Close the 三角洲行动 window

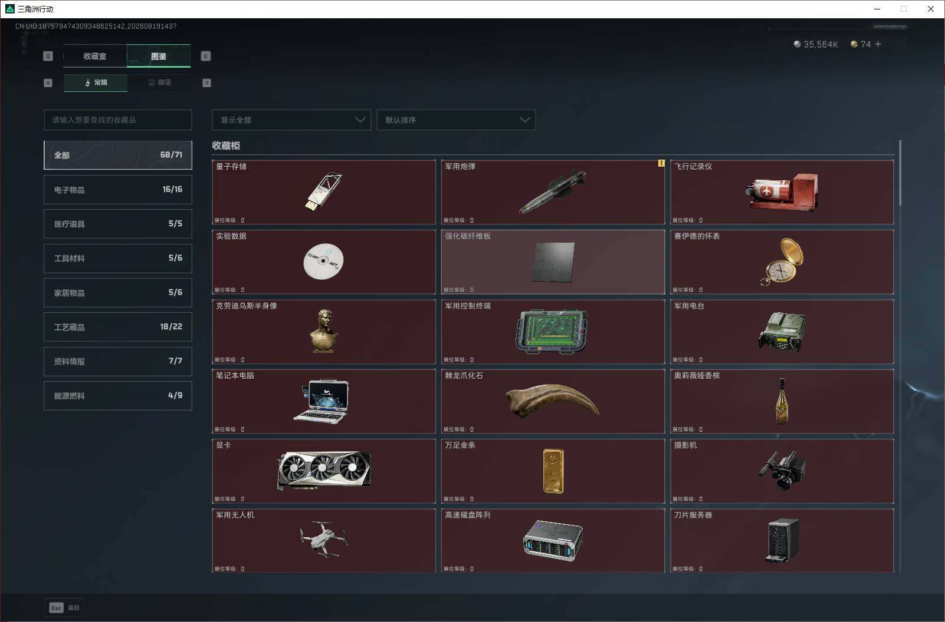tap(931, 9)
